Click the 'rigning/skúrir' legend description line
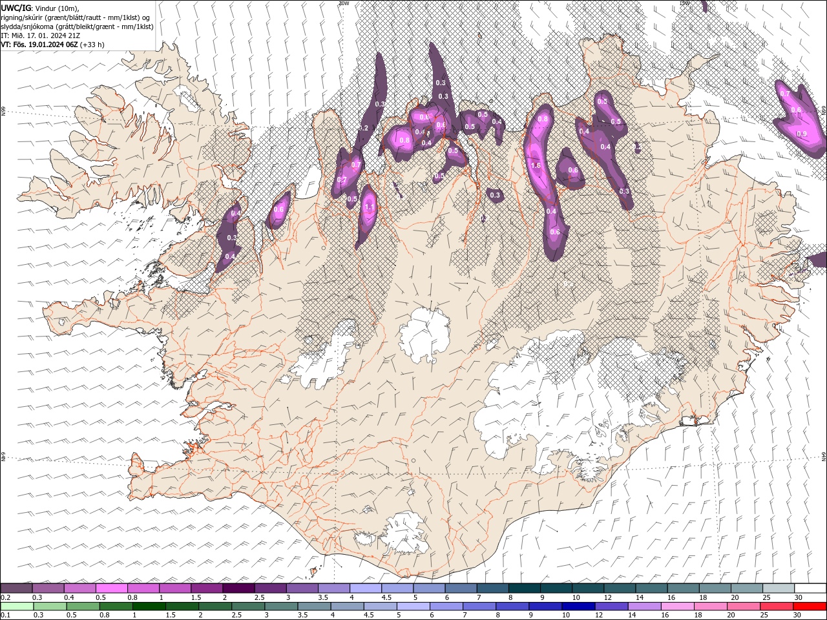Viewport: 827px width, 620px height. (x=76, y=17)
